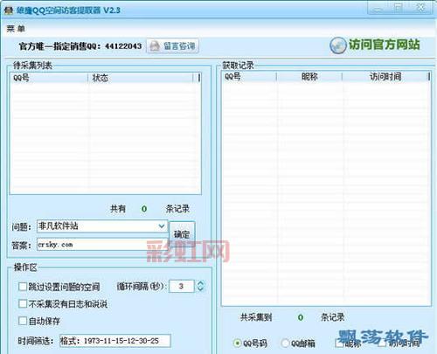The height and width of the screenshot is (354, 437).
Task: Click the globe icon beside 访问官方网站
Action: coord(338,45)
